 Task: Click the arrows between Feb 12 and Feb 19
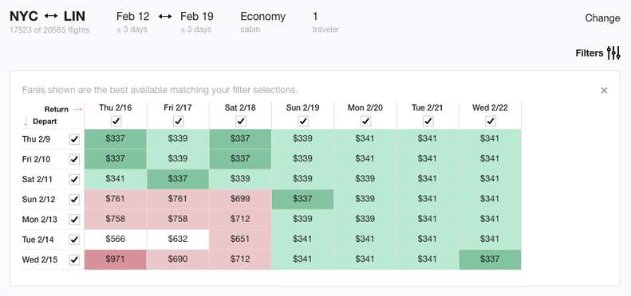click(x=165, y=17)
